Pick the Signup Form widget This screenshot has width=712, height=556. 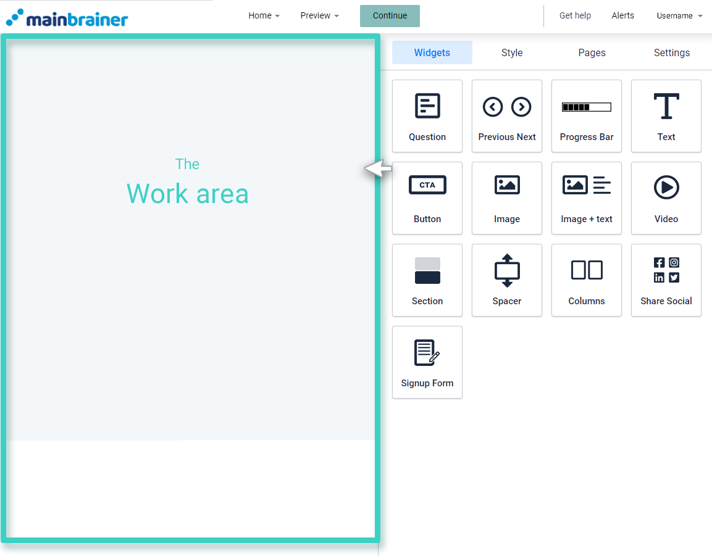(427, 362)
